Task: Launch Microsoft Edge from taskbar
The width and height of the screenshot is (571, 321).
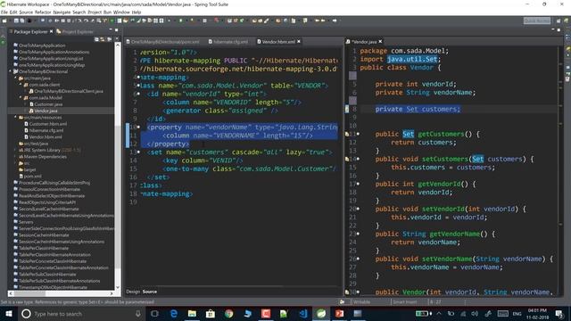Action: tap(174, 313)
